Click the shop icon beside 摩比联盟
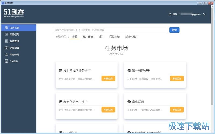Viewport: 215px width, 134px height. pos(129,102)
